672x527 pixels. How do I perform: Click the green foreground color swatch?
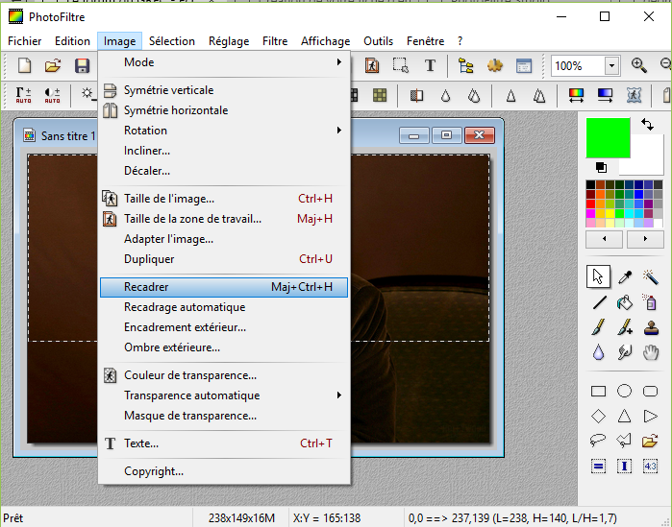(608, 137)
